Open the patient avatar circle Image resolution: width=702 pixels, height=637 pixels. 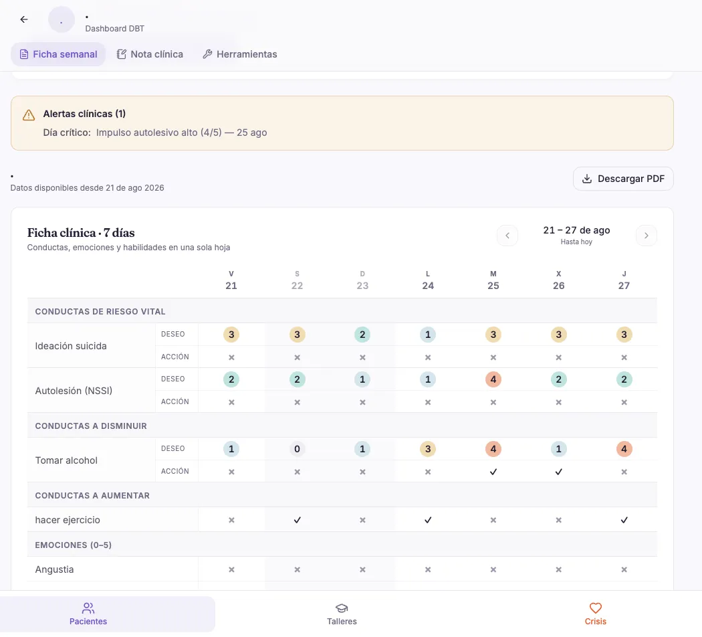coord(62,19)
